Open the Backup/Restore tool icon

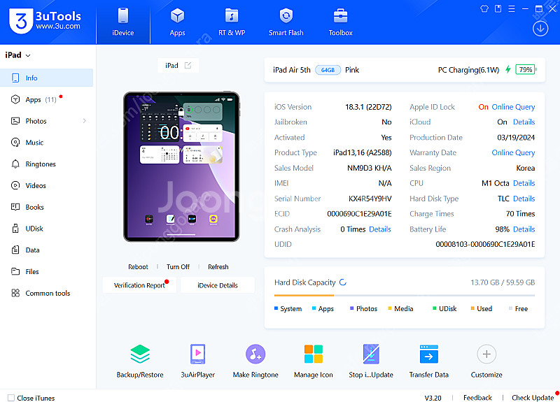click(x=140, y=354)
